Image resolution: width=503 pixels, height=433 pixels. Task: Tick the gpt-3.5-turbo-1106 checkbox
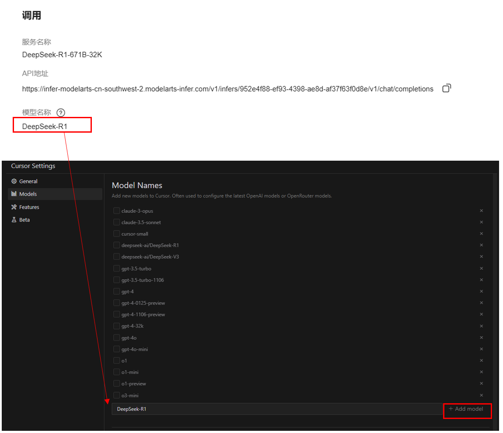click(116, 280)
